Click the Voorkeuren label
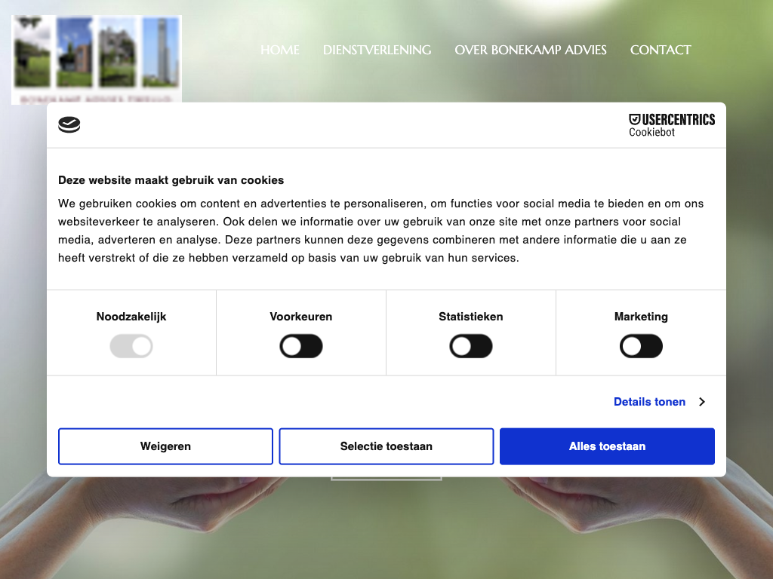This screenshot has width=773, height=579. tap(301, 317)
